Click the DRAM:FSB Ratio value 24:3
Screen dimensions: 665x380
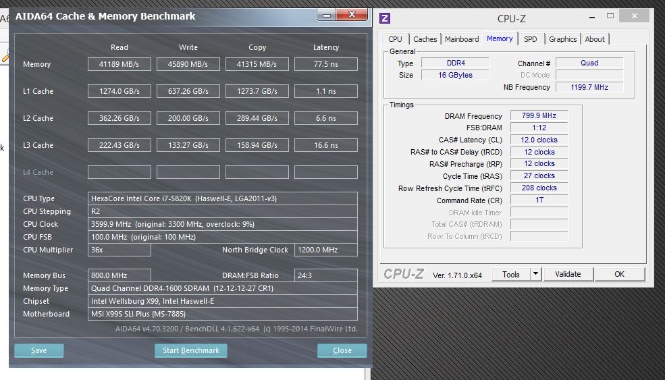tap(325, 275)
